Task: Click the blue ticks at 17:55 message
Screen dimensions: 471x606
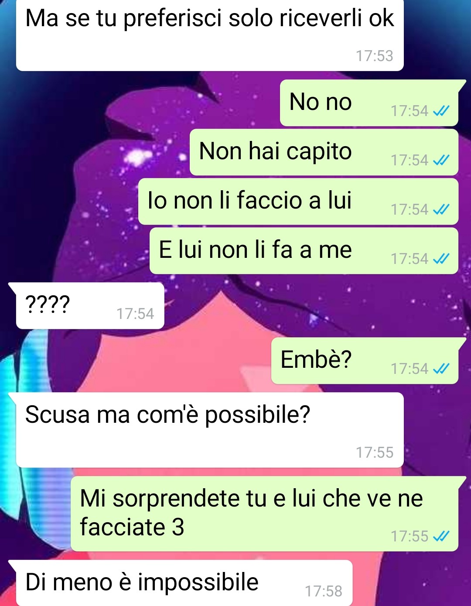Action: [x=441, y=536]
